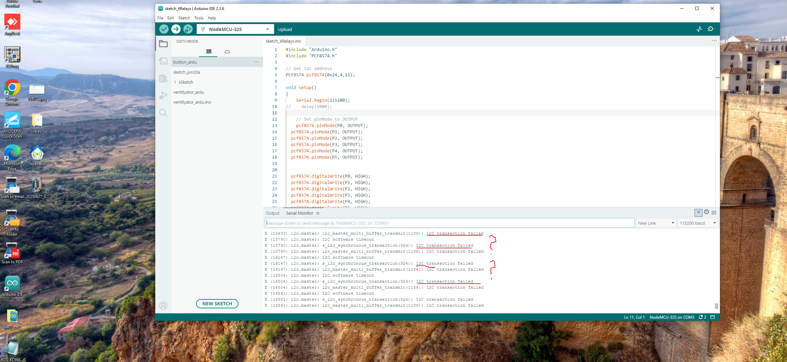
Task: Open the Tools menu
Action: (x=199, y=18)
